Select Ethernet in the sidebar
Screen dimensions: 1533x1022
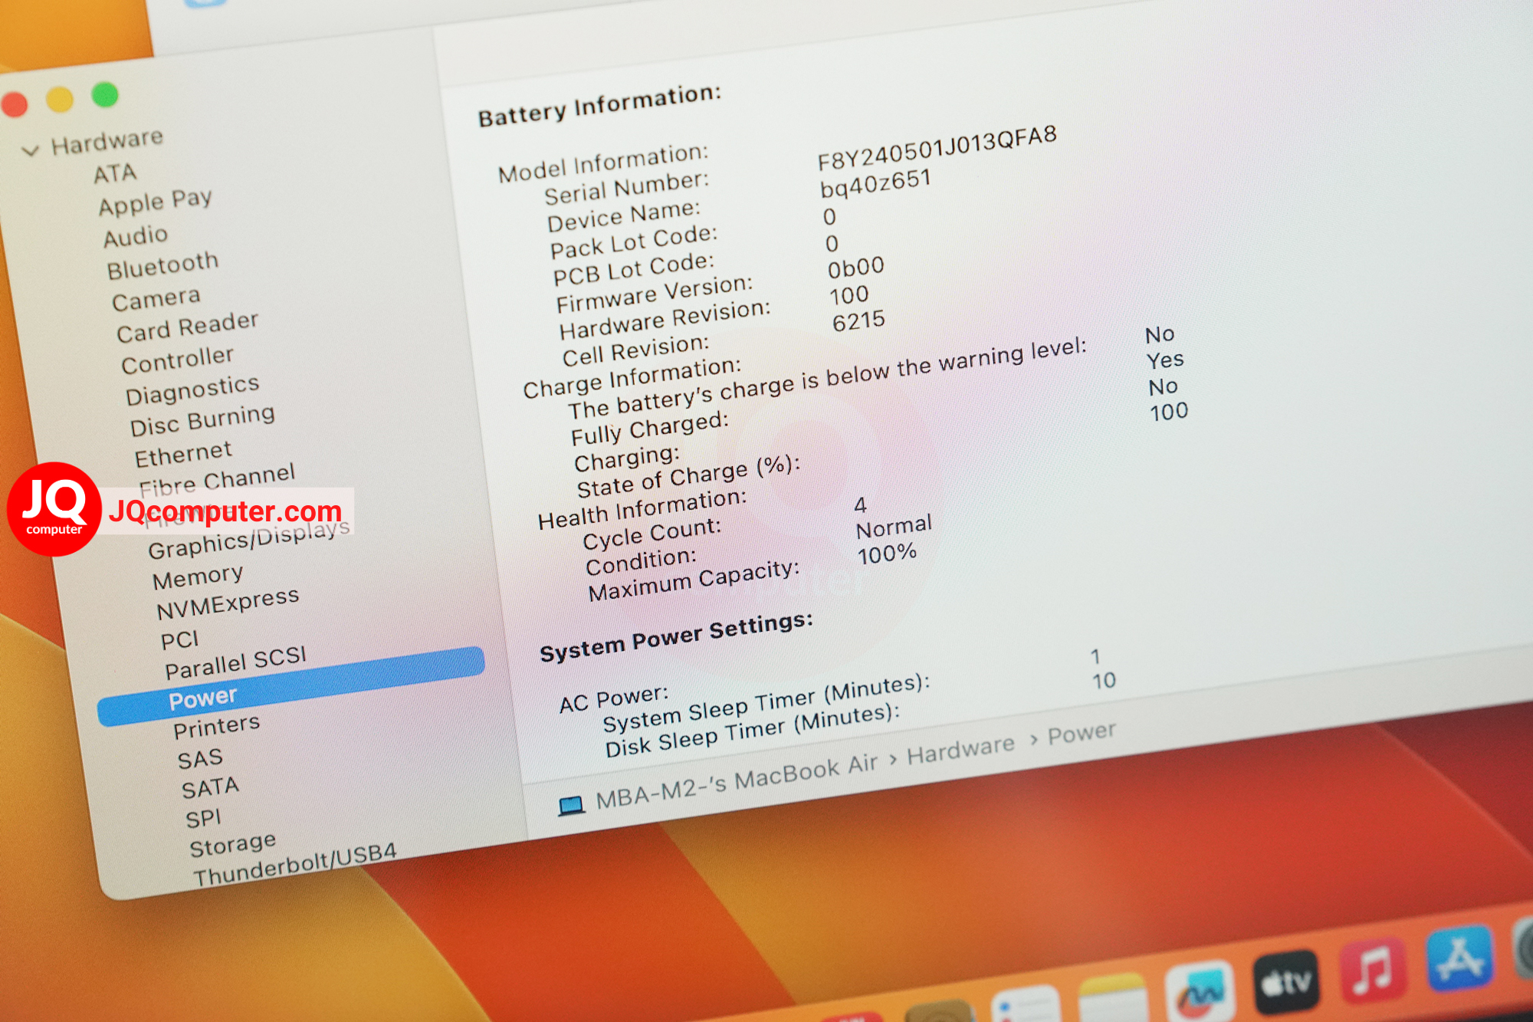tap(182, 454)
